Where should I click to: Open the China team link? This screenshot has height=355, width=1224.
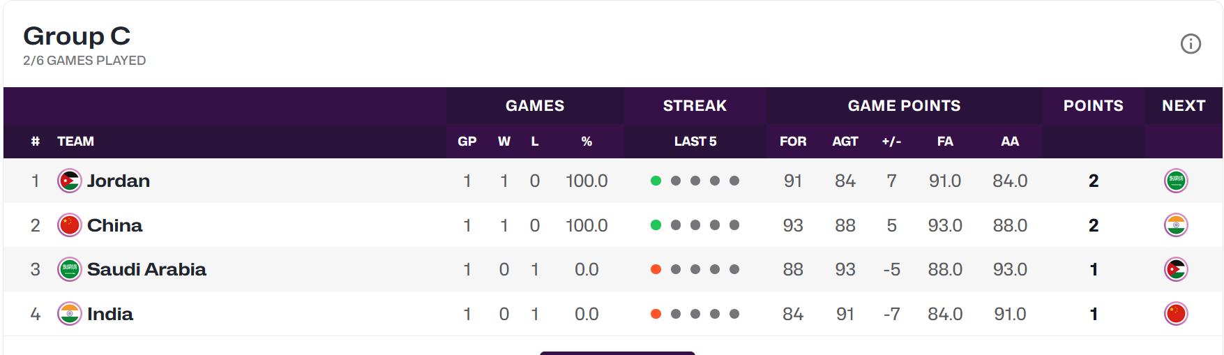[x=114, y=225]
